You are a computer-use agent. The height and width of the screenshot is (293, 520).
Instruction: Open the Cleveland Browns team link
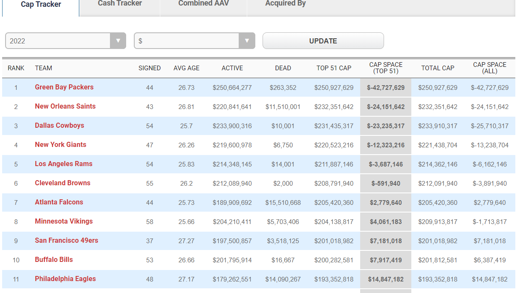coord(63,183)
